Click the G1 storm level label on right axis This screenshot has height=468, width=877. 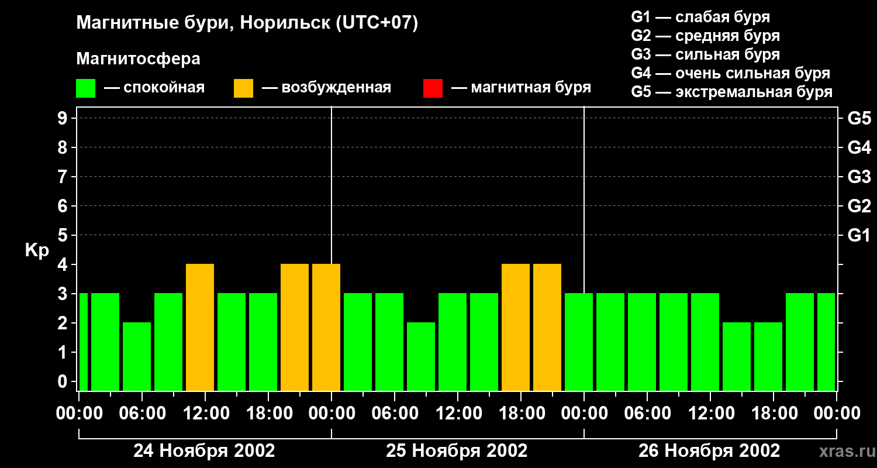tap(859, 235)
